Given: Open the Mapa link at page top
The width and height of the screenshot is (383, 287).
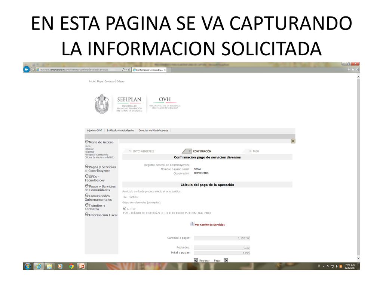Looking at the screenshot, I should click(100, 81).
